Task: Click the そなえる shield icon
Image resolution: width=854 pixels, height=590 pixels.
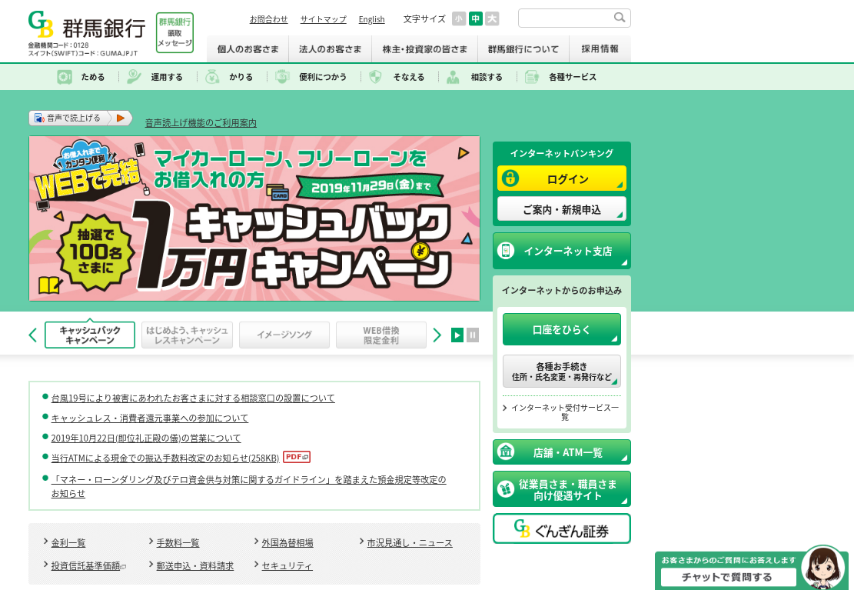Action: [x=375, y=77]
